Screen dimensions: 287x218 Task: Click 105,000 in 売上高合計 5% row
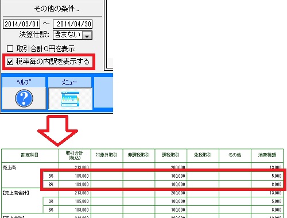click(82, 201)
